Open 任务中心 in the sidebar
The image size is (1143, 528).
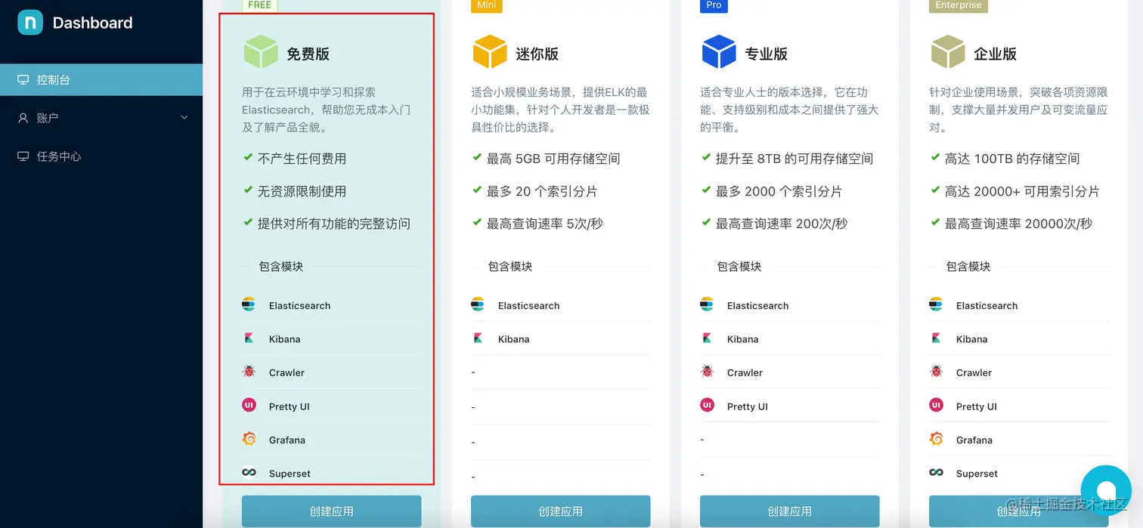point(101,156)
